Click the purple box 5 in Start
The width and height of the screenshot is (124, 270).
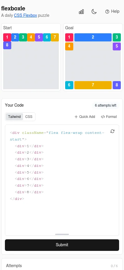39,37
